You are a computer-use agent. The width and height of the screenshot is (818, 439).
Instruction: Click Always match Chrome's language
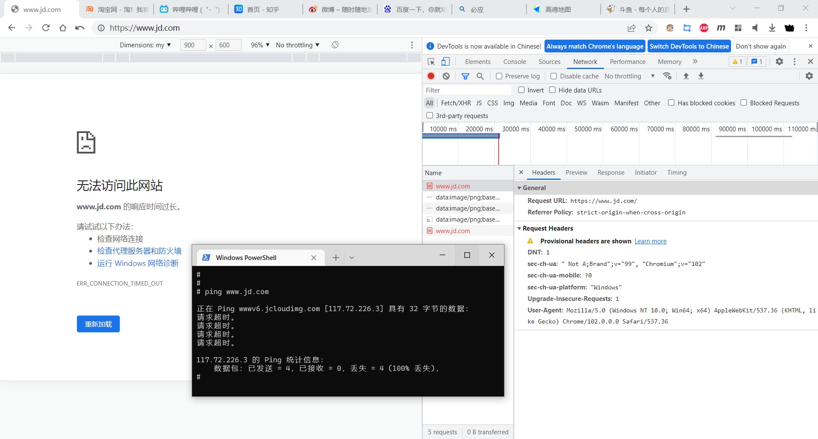pyautogui.click(x=595, y=46)
